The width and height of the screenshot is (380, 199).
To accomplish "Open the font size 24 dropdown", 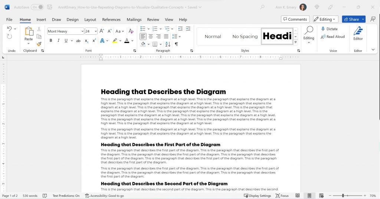I will coord(96,31).
